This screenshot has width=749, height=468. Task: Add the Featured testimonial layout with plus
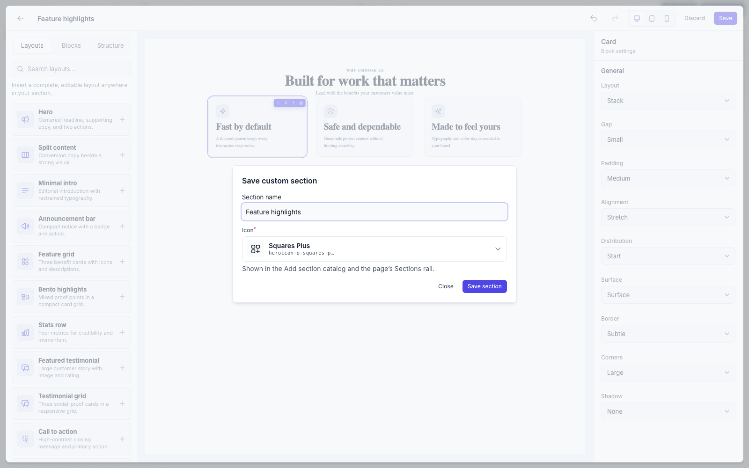click(x=122, y=368)
